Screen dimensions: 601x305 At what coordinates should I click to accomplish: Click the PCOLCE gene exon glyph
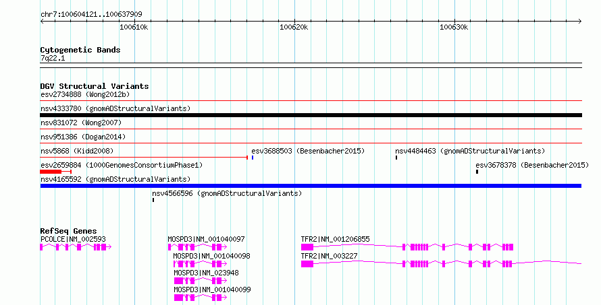pyautogui.click(x=76, y=247)
